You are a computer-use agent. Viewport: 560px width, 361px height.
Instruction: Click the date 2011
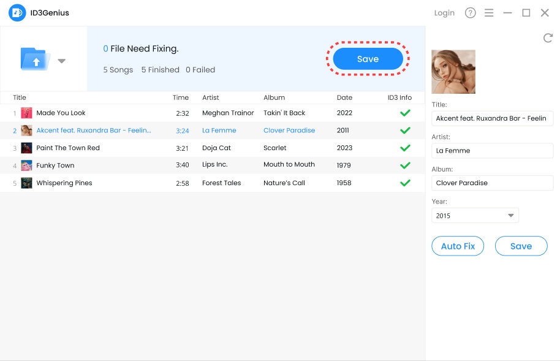coord(343,131)
